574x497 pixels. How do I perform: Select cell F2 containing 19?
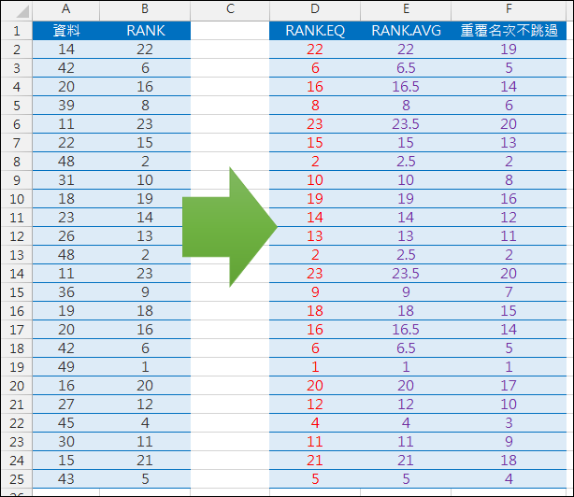click(x=509, y=50)
